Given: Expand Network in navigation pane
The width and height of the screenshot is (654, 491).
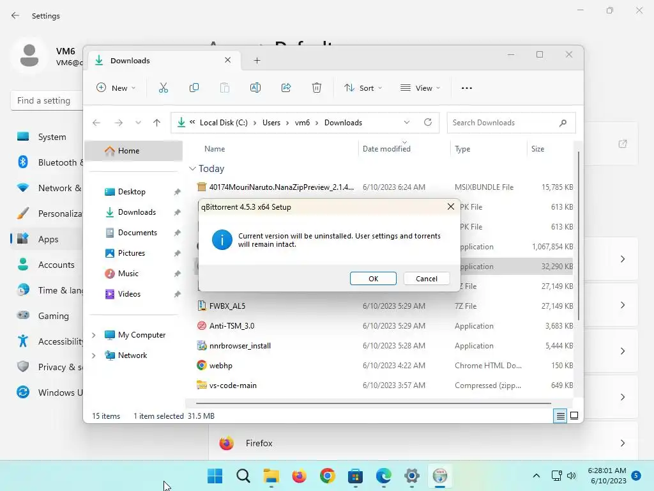Looking at the screenshot, I should pyautogui.click(x=94, y=355).
